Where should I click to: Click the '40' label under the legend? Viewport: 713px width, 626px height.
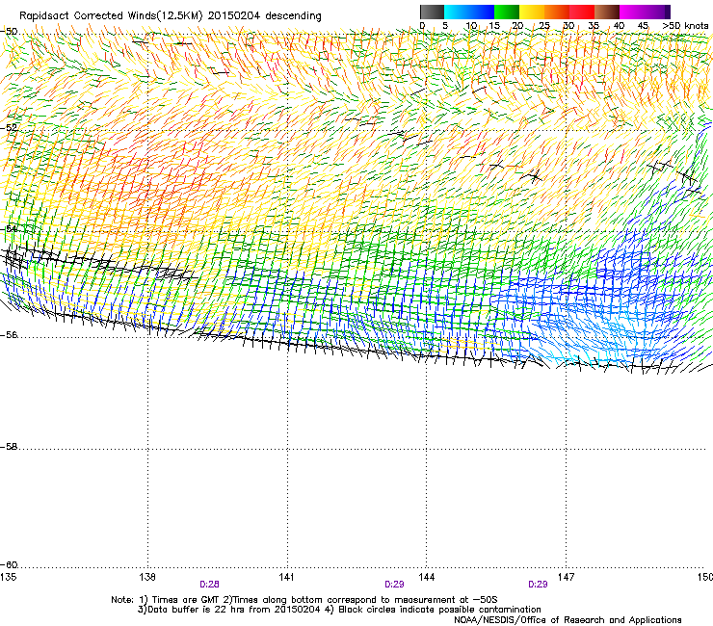619,25
